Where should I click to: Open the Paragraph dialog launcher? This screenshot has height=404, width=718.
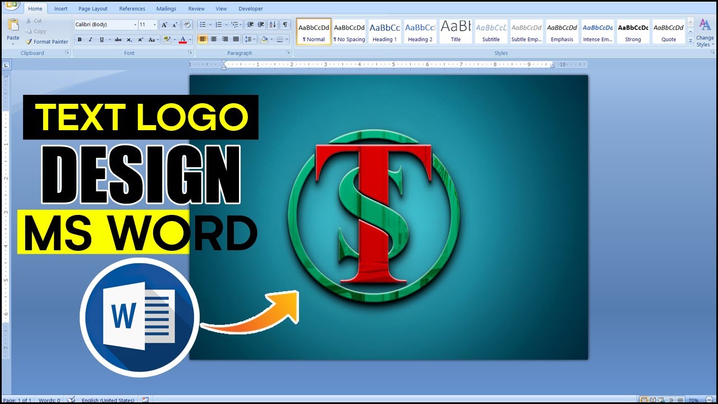(288, 53)
